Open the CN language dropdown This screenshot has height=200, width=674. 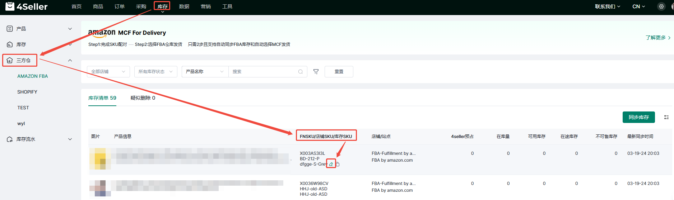639,6
